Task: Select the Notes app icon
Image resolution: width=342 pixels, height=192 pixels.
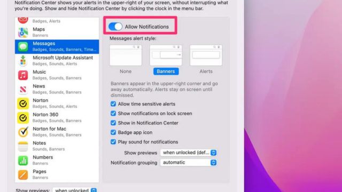Action: click(x=23, y=146)
